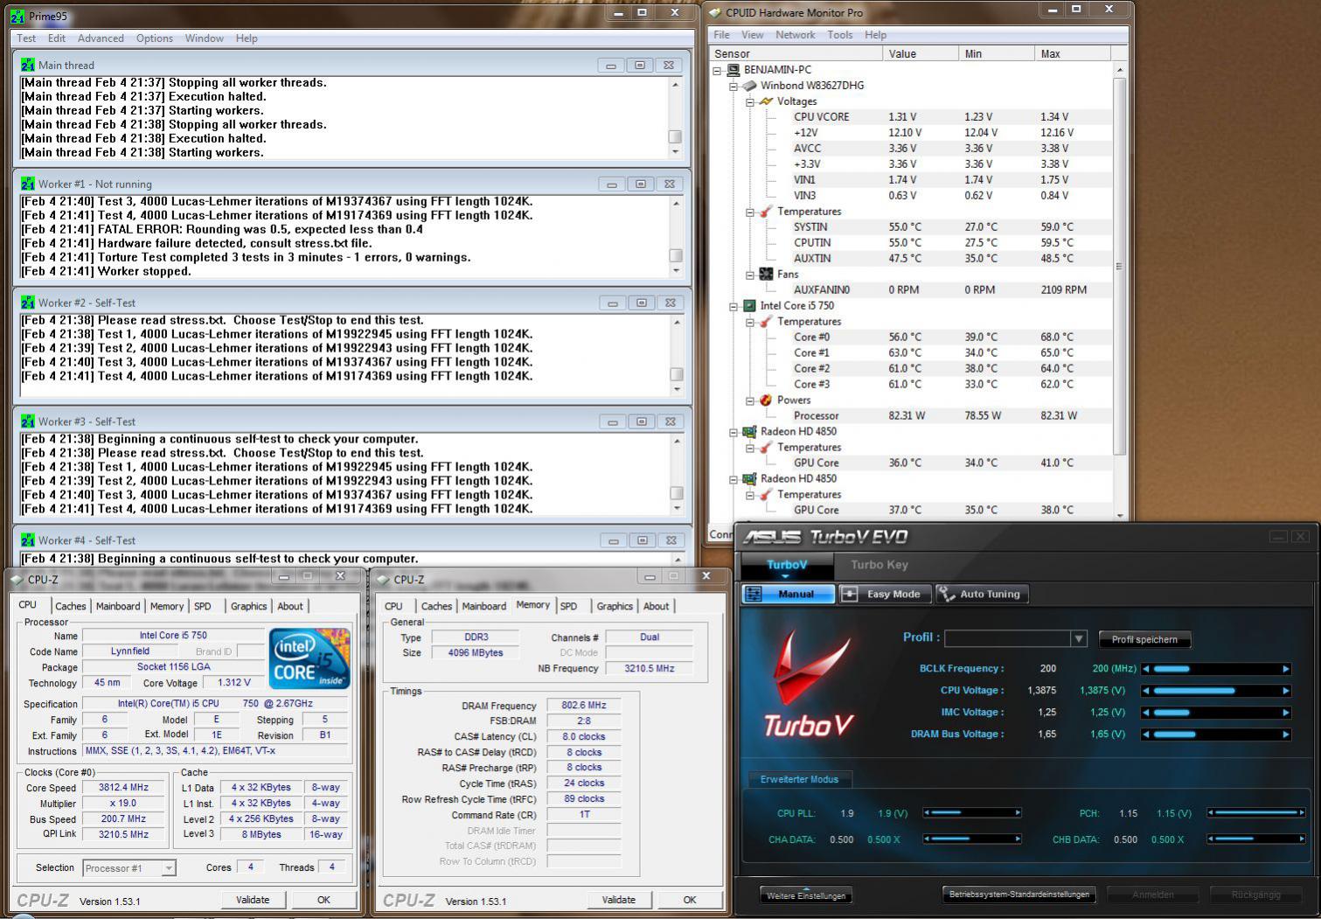Click the Manual mode icon in TurboV EVO

pos(754,594)
